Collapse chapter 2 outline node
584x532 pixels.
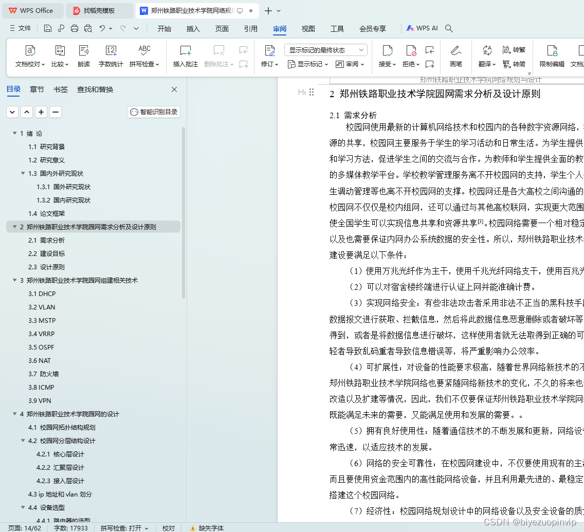[14, 226]
